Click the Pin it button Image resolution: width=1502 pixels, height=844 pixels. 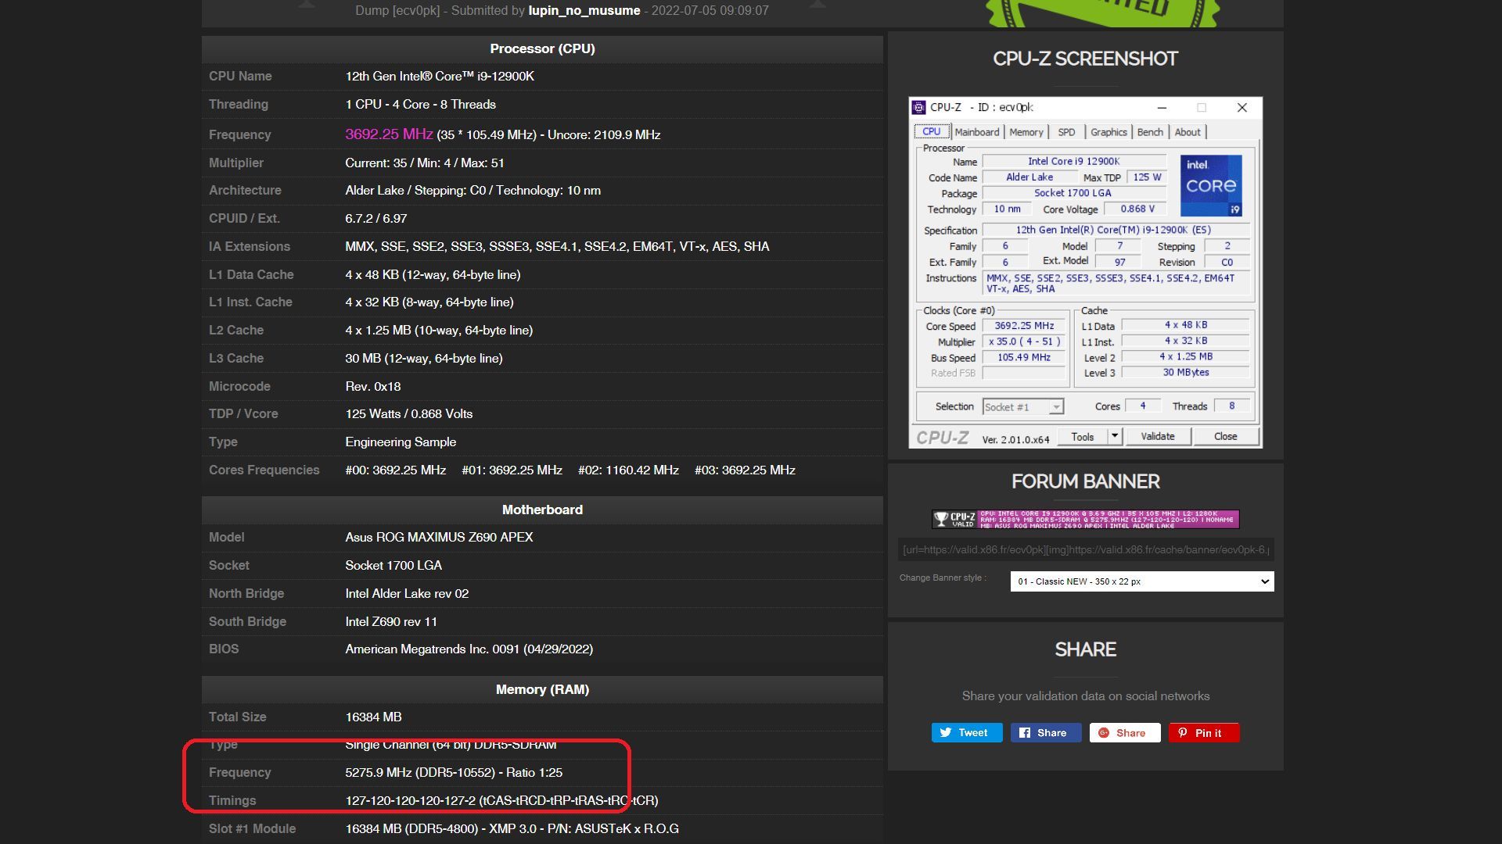1204,733
